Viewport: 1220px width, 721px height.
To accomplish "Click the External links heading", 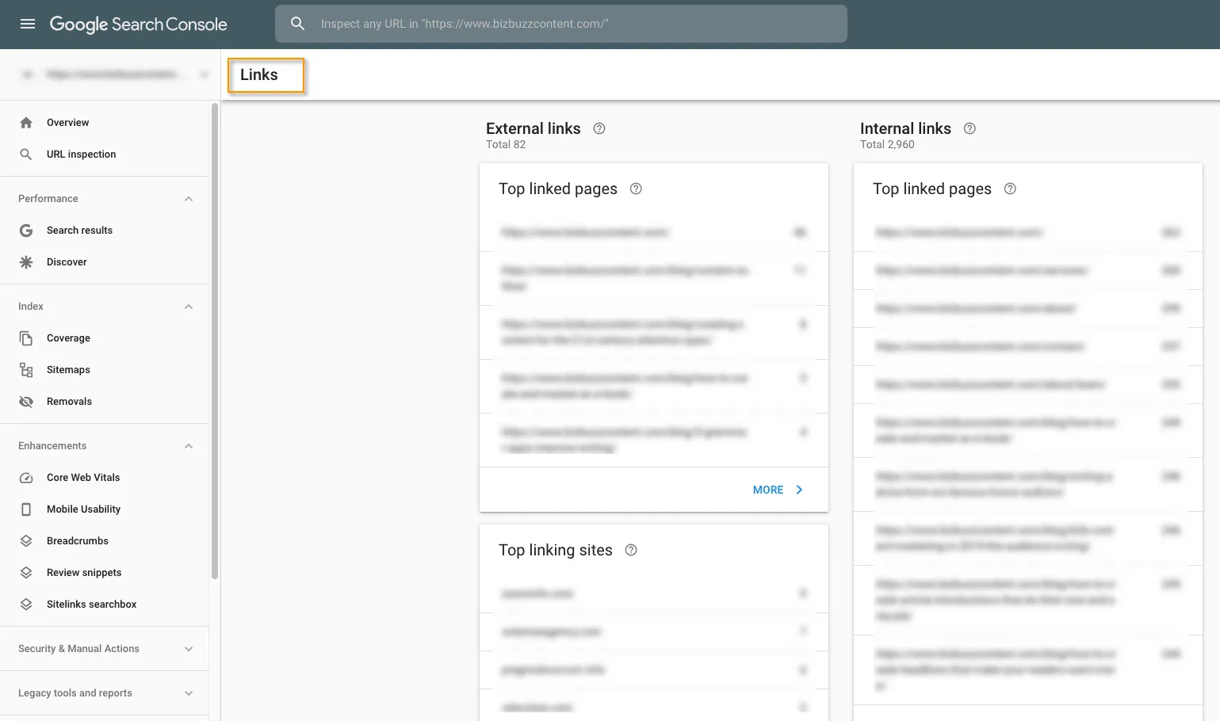I will pos(533,128).
